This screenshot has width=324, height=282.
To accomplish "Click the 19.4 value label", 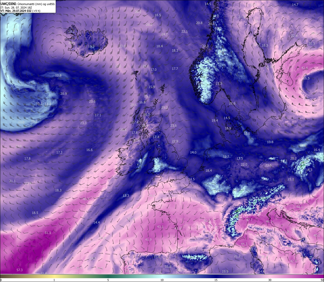I will [215, 120].
